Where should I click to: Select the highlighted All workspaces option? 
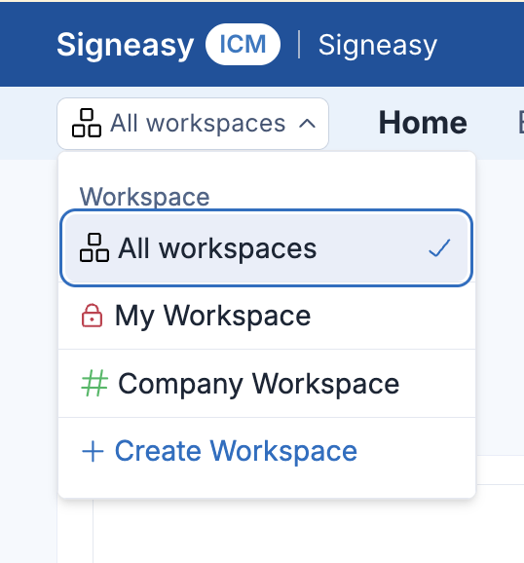tap(266, 247)
